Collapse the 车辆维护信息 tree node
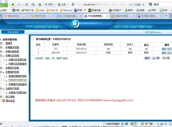The height and width of the screenshot is (127, 172). click(1, 72)
